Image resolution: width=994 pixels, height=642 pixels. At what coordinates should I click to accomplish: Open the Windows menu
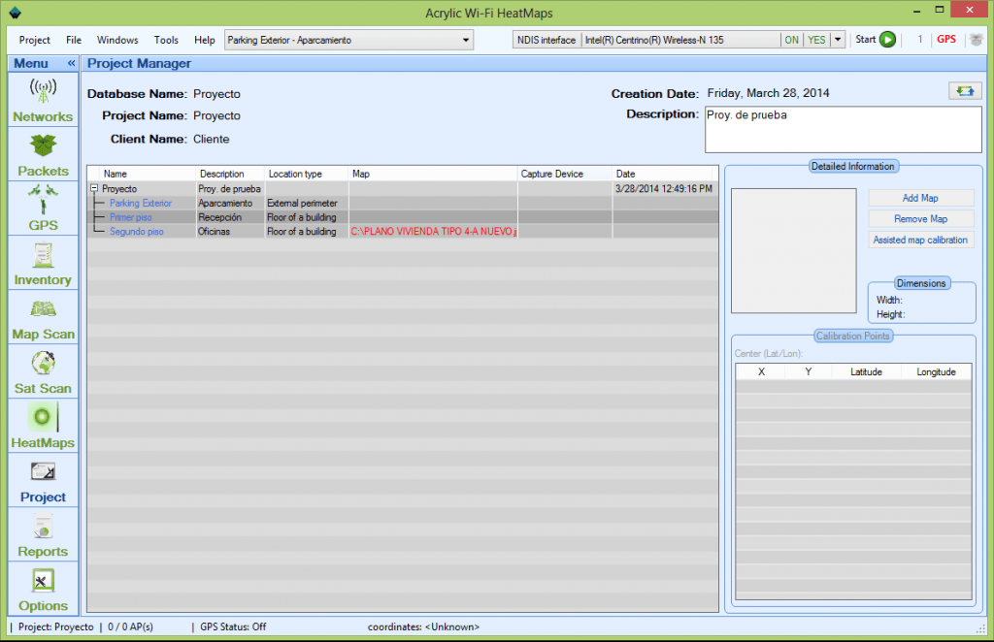tap(116, 40)
